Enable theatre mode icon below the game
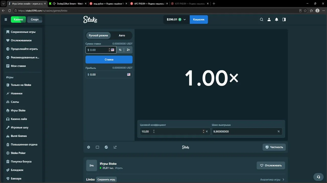 pos(97,147)
